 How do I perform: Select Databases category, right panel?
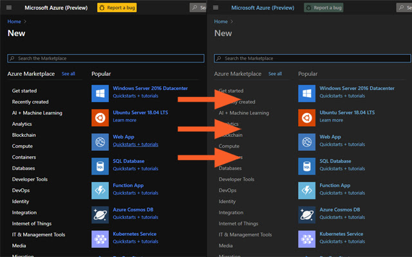click(x=230, y=168)
